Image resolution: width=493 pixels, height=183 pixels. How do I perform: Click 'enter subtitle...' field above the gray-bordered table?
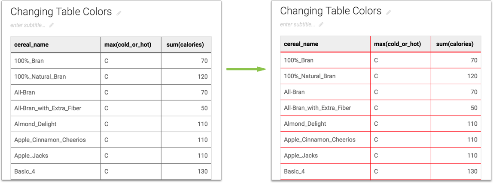[28, 25]
